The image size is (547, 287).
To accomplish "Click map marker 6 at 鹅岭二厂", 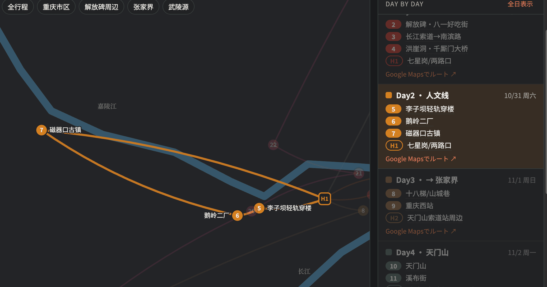I will pos(237,216).
